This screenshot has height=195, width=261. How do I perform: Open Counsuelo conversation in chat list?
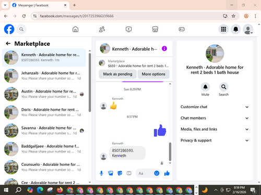coord(44,167)
